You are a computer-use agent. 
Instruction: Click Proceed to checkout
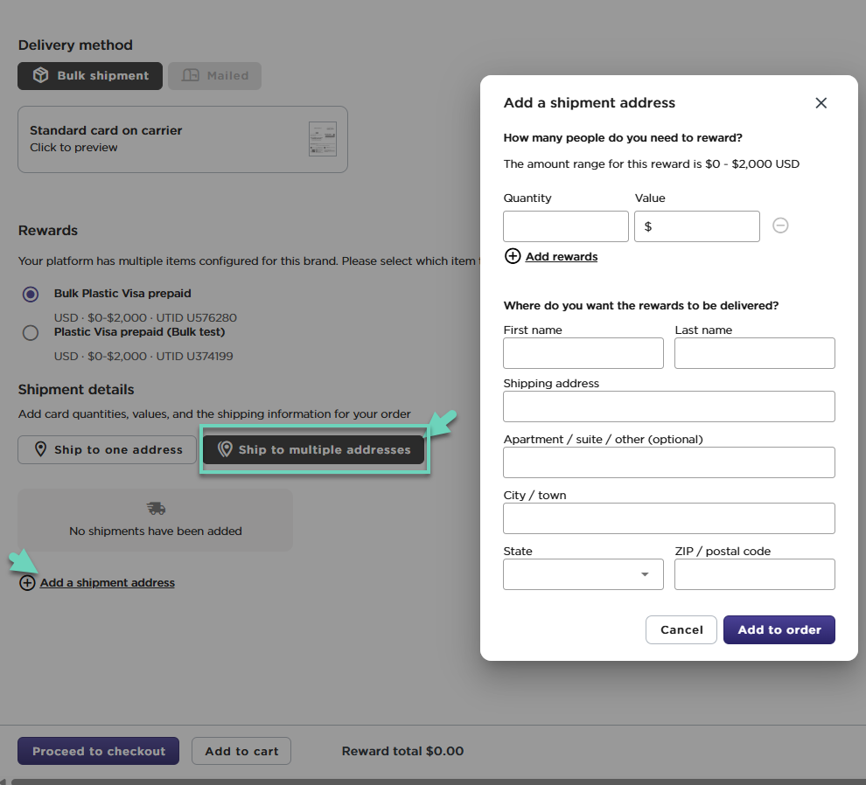pyautogui.click(x=98, y=751)
